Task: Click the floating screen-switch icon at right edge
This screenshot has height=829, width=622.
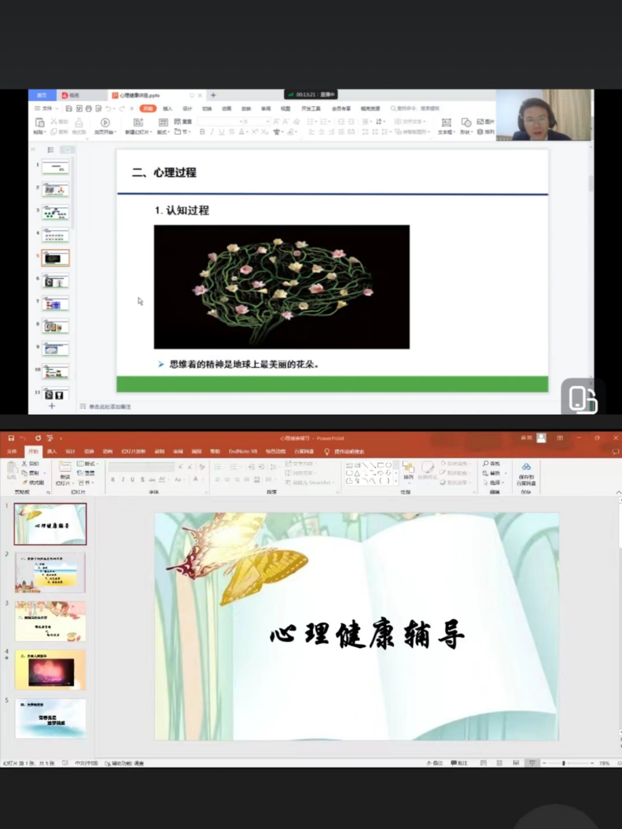Action: point(583,398)
